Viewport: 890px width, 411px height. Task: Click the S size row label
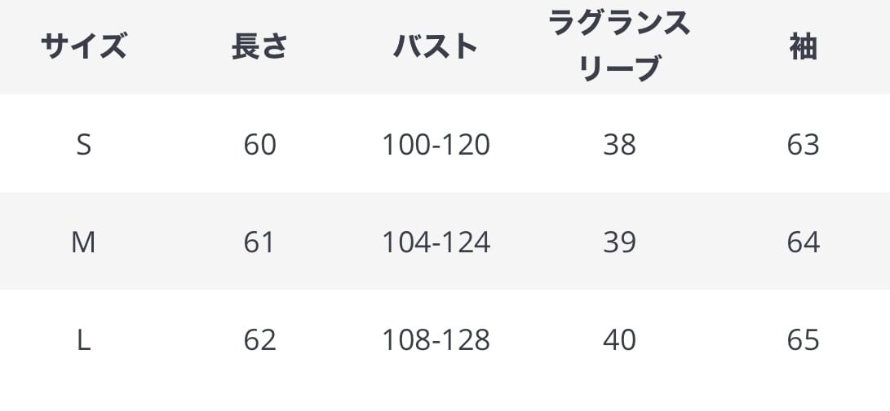click(83, 144)
